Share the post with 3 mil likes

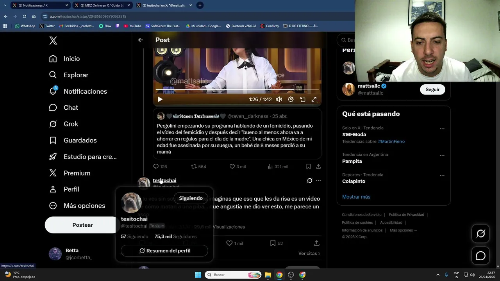(x=318, y=166)
